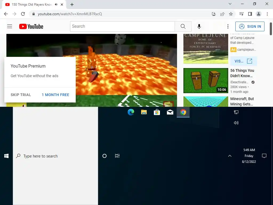The width and height of the screenshot is (273, 205).
Task: Open the Windows Start menu
Action: (x=6, y=156)
